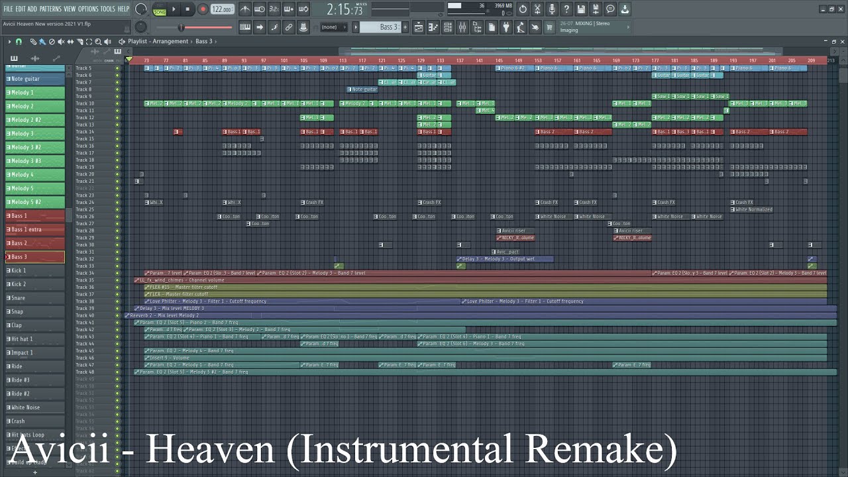Open the Mixer from toolbar

(x=462, y=27)
